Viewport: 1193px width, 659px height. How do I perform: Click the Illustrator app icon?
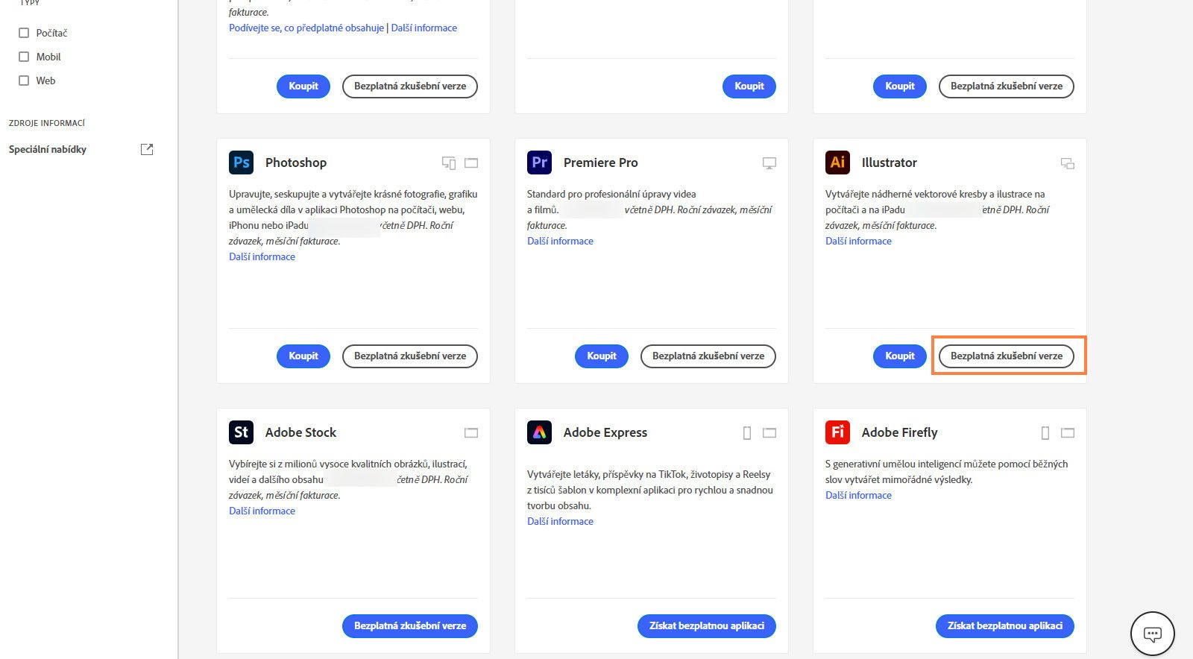click(x=837, y=163)
